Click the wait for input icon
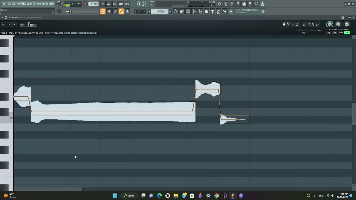This screenshot has height=200, width=356. tap(109, 4)
